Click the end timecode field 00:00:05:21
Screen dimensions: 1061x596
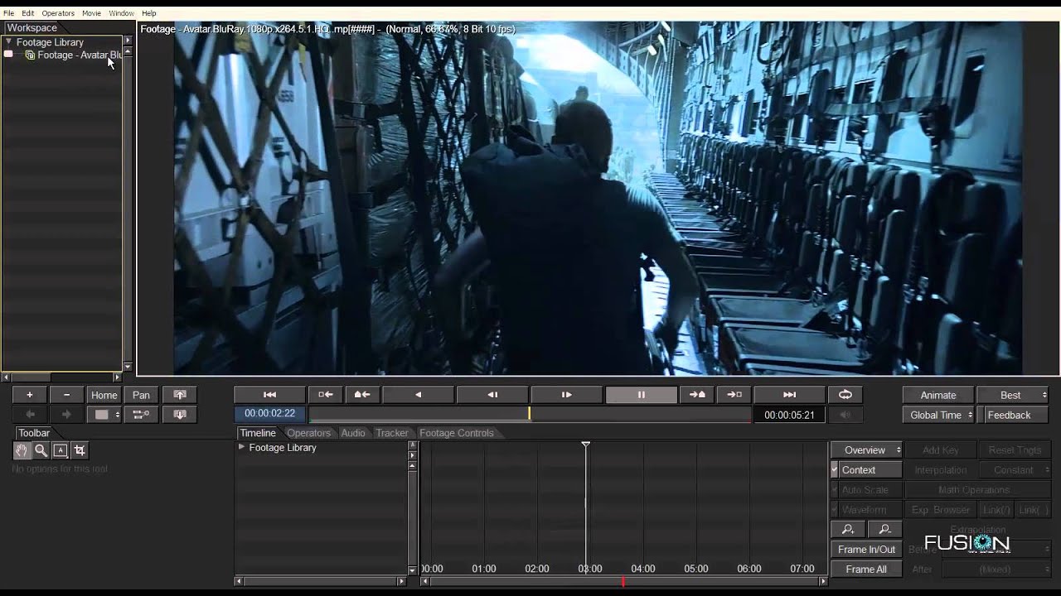[790, 415]
